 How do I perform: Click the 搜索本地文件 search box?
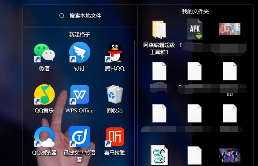pos(80,15)
